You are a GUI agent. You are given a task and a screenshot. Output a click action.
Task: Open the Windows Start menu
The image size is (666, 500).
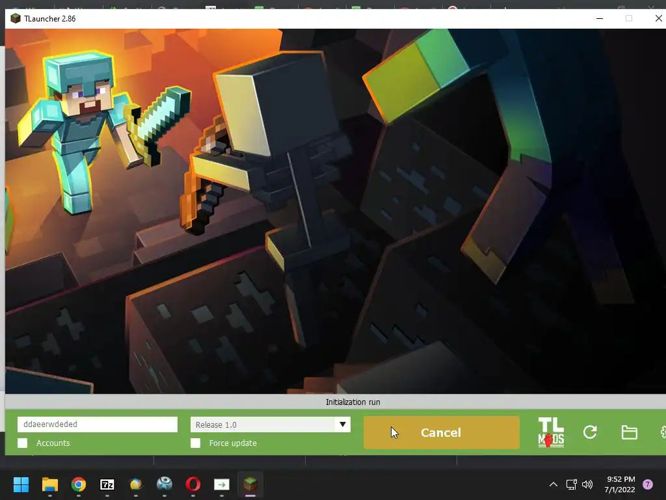[21, 484]
